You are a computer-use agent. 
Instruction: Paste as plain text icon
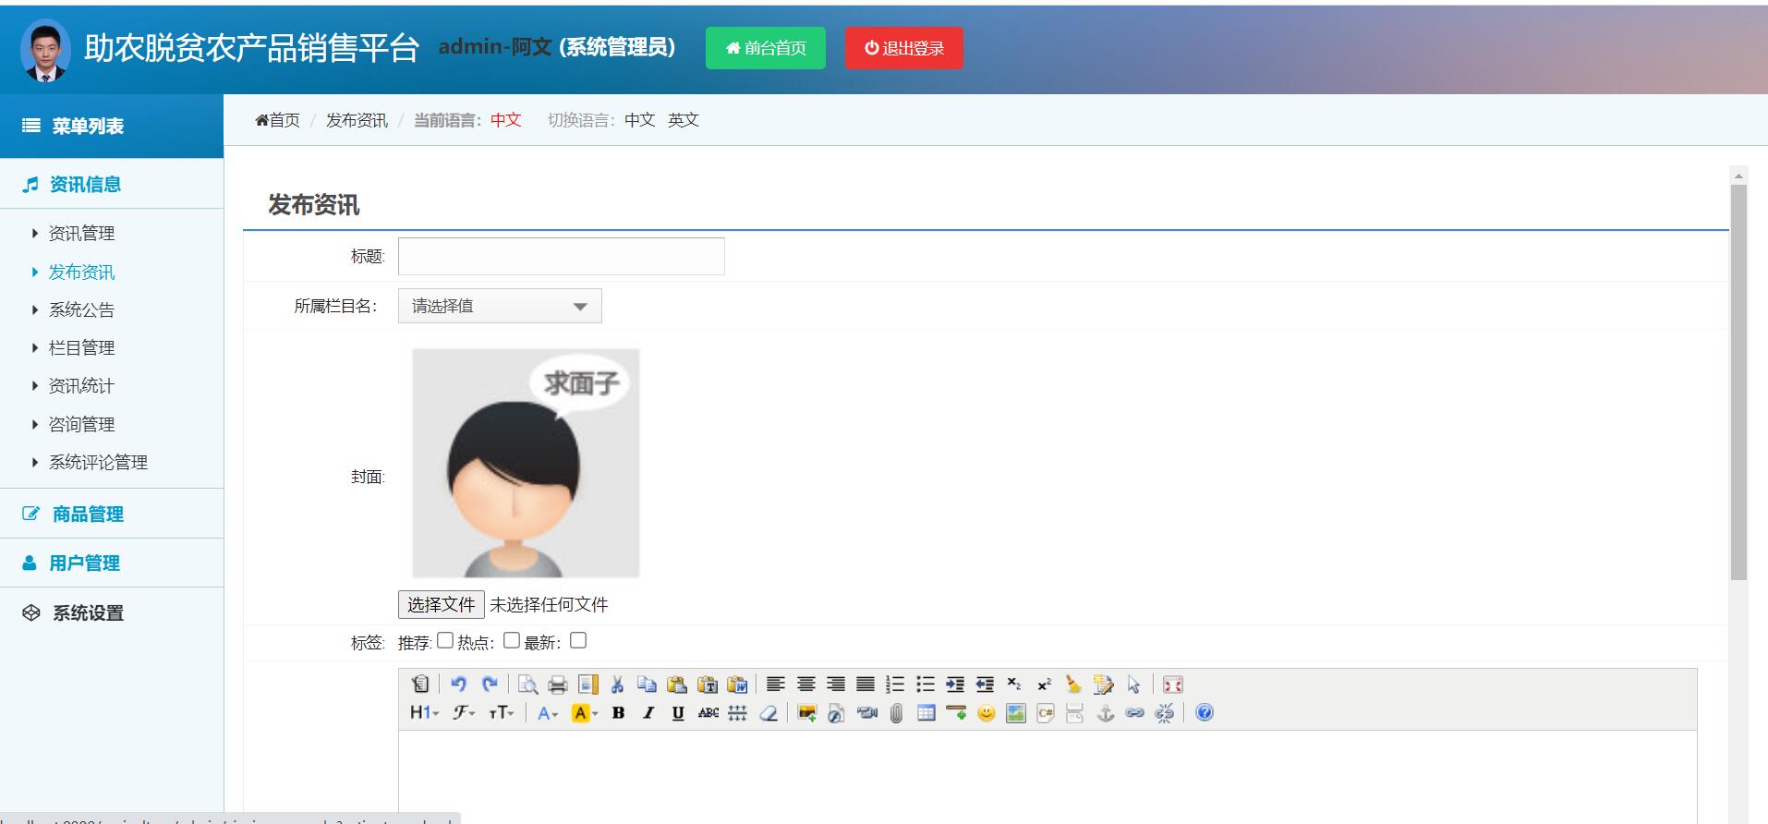tap(708, 685)
